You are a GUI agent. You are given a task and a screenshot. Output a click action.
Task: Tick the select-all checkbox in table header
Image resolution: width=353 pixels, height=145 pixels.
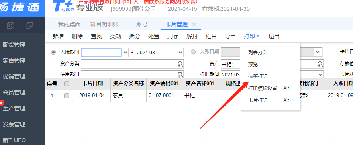[x=67, y=84]
